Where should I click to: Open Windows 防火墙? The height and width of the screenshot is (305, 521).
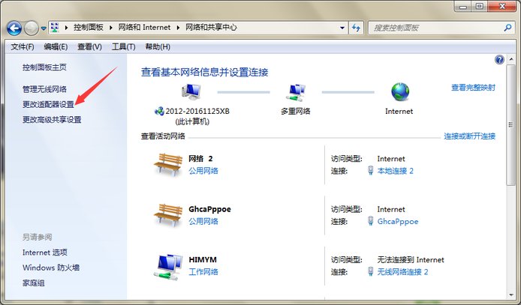(x=51, y=268)
